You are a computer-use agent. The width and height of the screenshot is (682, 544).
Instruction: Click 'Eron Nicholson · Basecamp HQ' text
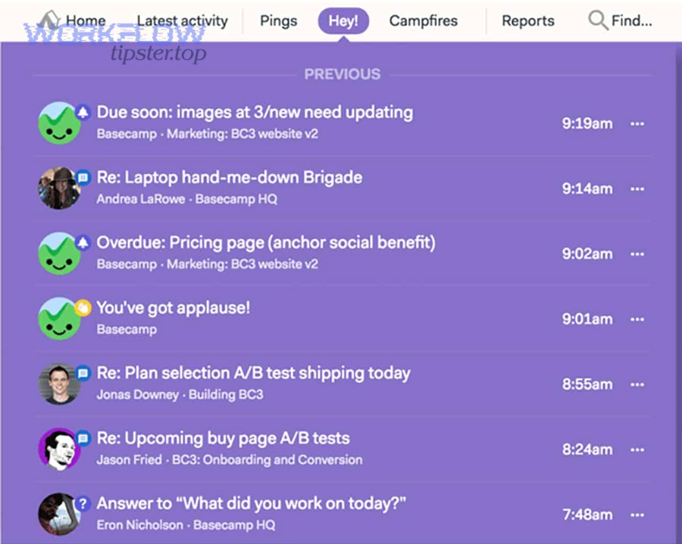pos(186,525)
